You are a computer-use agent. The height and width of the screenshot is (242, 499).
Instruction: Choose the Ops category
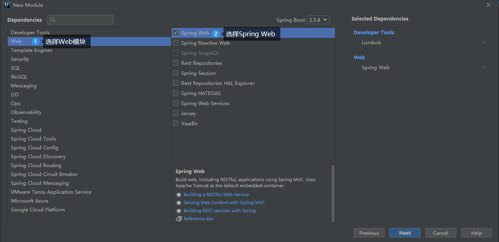click(x=89, y=103)
